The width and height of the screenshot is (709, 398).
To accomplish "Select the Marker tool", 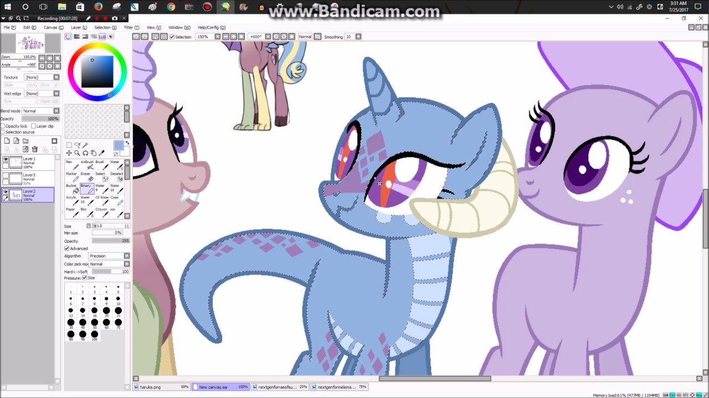I will tap(72, 176).
